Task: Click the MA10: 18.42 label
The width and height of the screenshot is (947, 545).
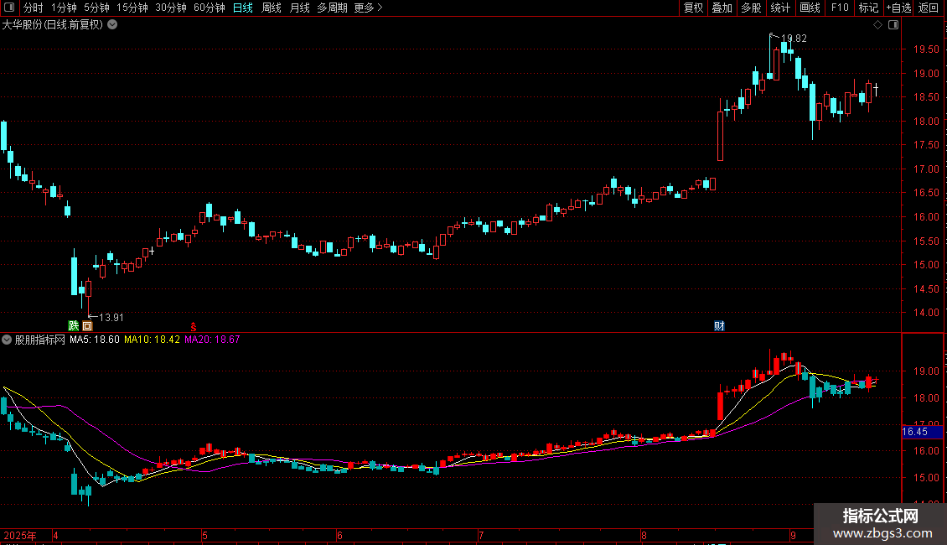Action: coord(153,340)
